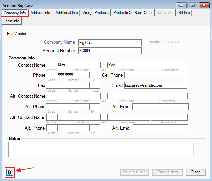Select the Order Info tab
The height and width of the screenshot is (181, 212).
click(166, 13)
